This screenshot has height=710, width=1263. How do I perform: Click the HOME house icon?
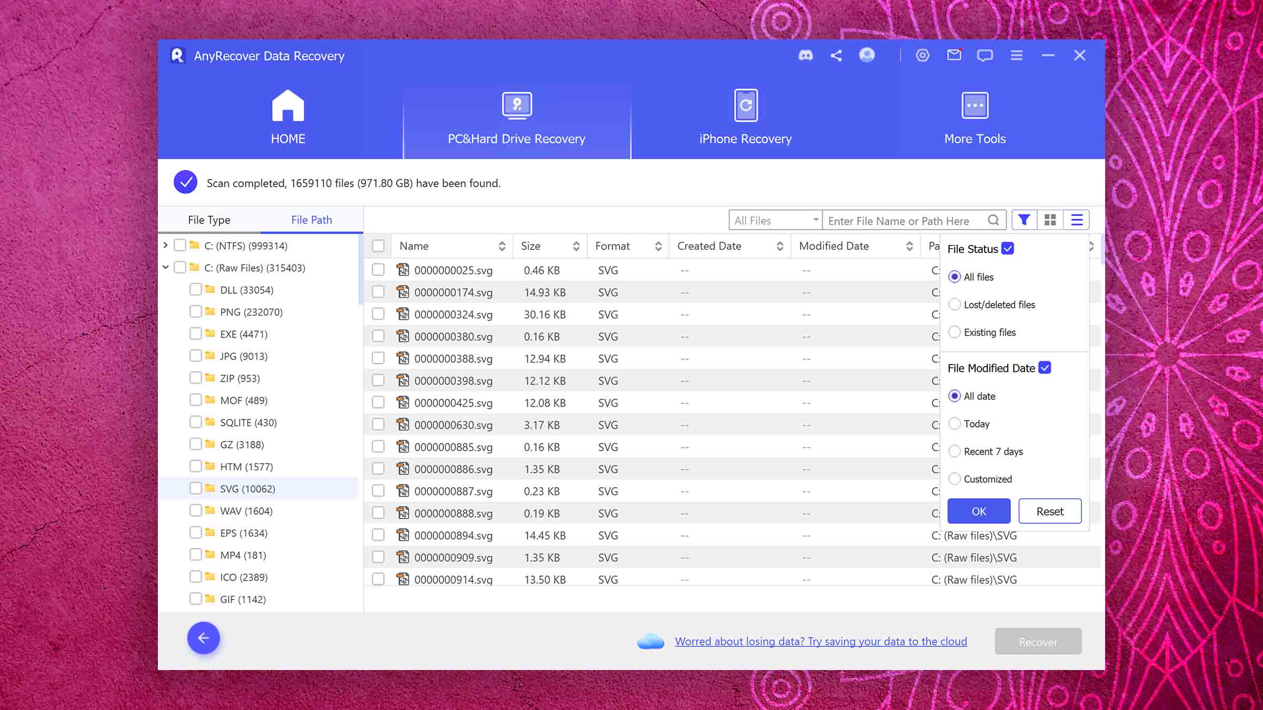[x=288, y=105]
